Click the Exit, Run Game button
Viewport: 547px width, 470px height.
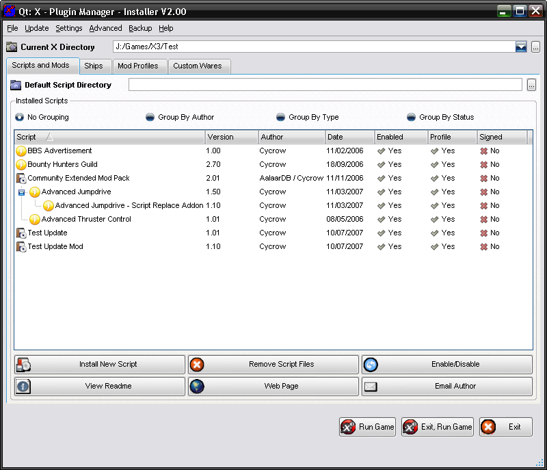click(438, 426)
